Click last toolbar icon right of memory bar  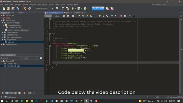tap(112, 8)
